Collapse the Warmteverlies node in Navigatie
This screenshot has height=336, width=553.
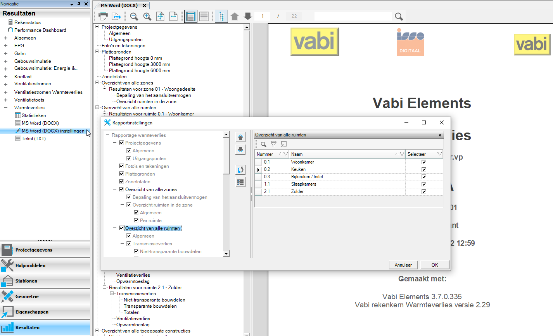pos(6,108)
